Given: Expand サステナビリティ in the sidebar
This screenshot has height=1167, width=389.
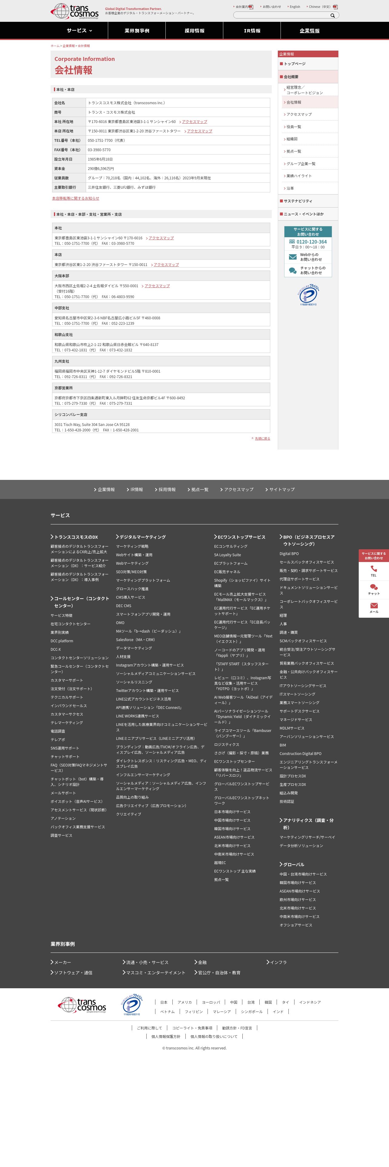Looking at the screenshot, I should tap(308, 201).
